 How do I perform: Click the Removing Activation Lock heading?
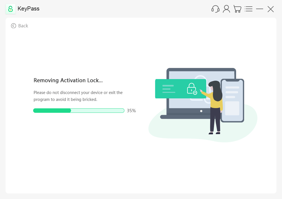[68, 80]
